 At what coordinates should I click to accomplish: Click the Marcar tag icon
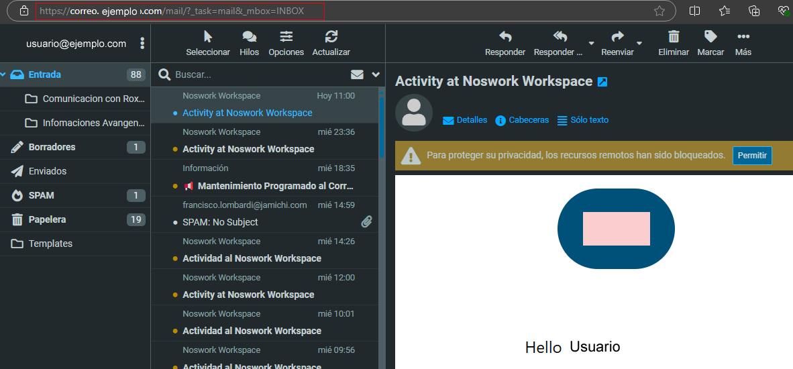710,38
